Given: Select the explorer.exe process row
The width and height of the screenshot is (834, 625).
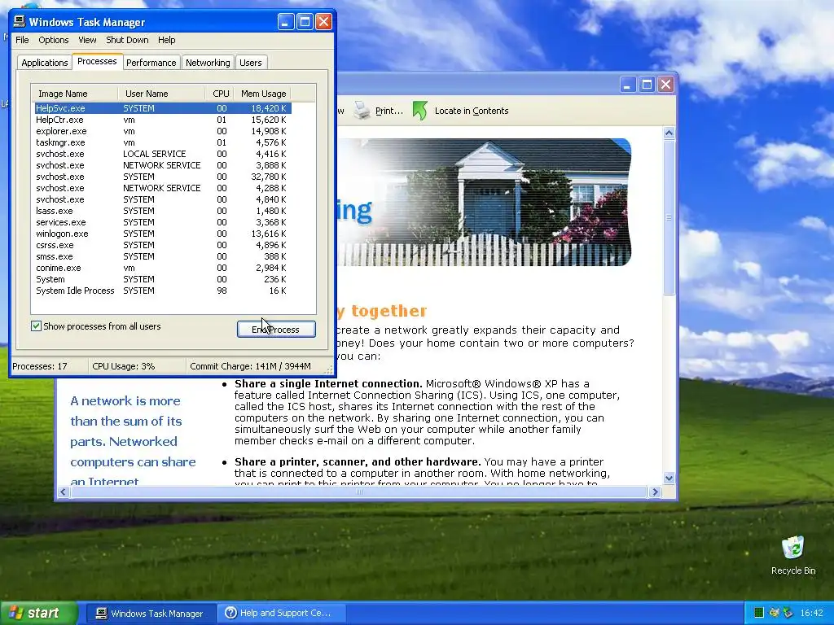Looking at the screenshot, I should 163,131.
